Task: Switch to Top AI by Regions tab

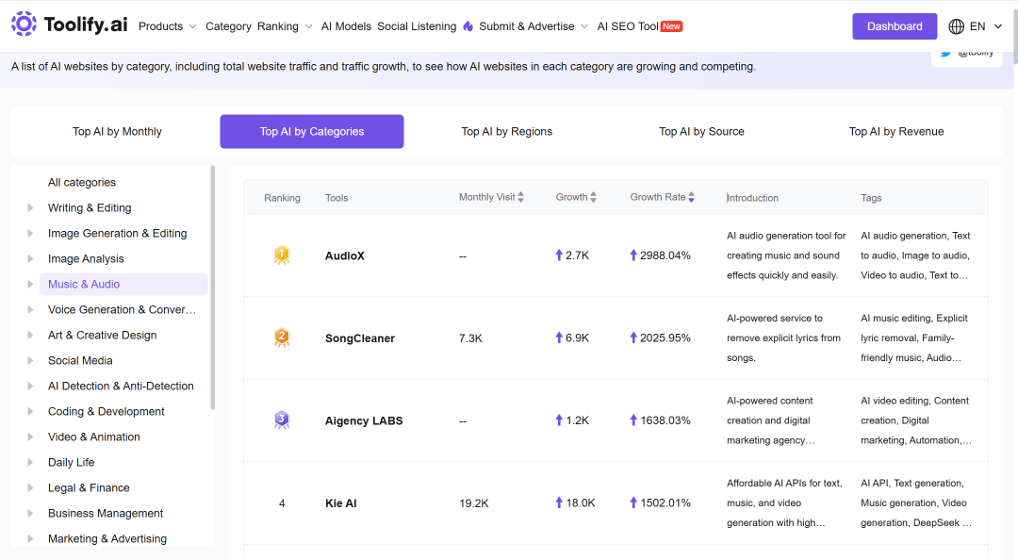Action: 506,131
